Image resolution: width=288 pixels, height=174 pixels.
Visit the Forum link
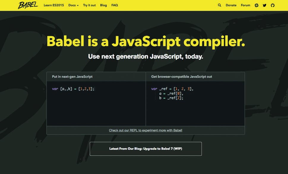(x=246, y=5)
